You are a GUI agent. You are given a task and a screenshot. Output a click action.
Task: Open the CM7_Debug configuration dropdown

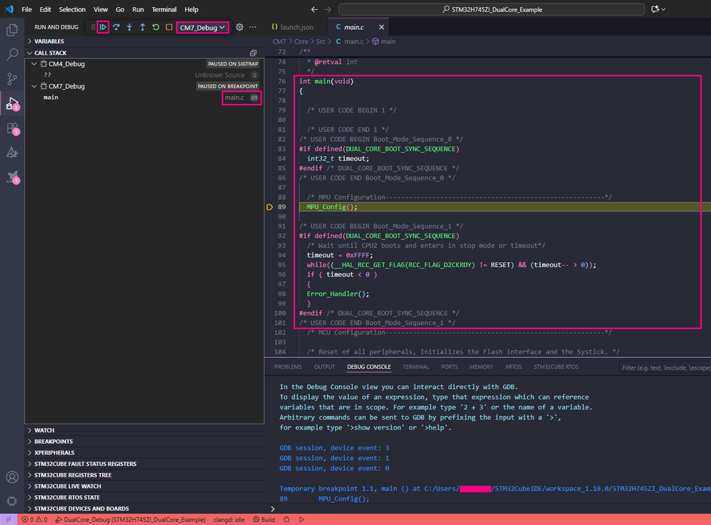coord(202,27)
